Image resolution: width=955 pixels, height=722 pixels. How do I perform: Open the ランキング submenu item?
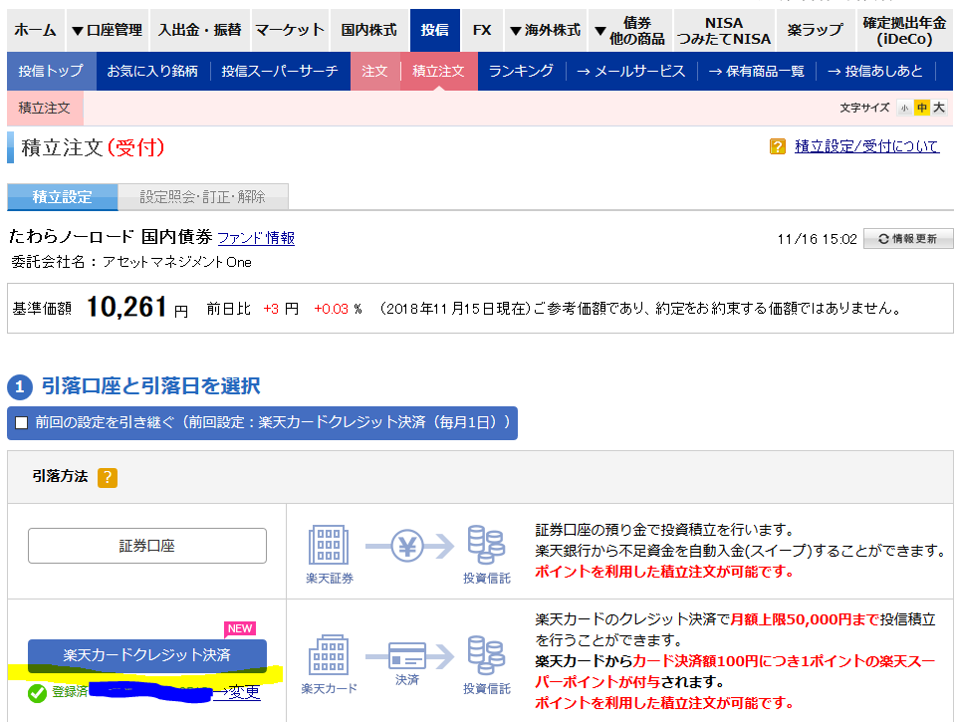[x=521, y=72]
